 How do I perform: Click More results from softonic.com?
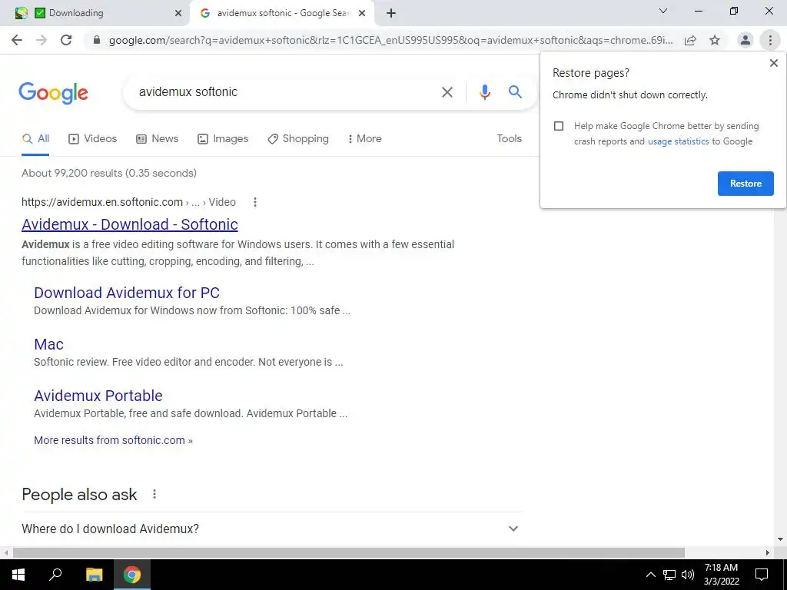click(113, 440)
